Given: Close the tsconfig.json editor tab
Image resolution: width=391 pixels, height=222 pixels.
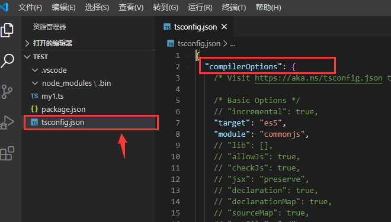Looking at the screenshot, I should click(x=224, y=27).
